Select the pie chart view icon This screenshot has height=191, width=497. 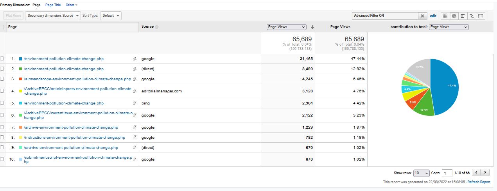click(x=454, y=16)
